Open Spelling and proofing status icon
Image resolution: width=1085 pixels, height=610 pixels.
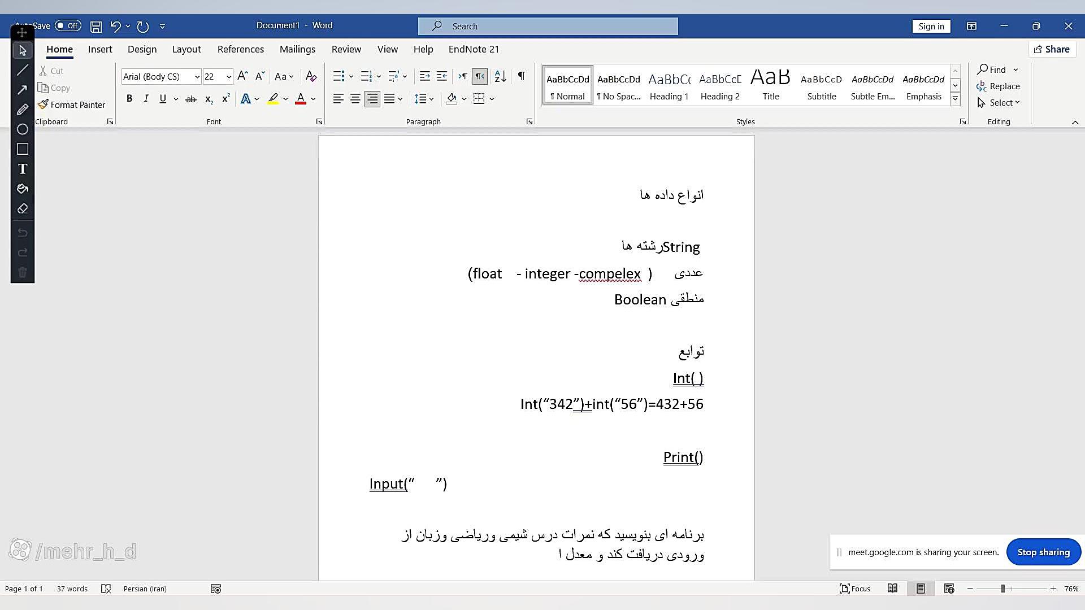click(106, 589)
